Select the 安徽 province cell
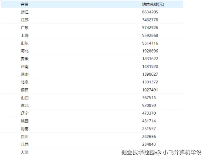Viewport: 206px width, 160px height. point(25,59)
